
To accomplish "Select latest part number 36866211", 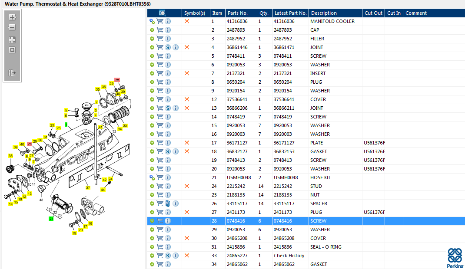I will coord(284,108).
